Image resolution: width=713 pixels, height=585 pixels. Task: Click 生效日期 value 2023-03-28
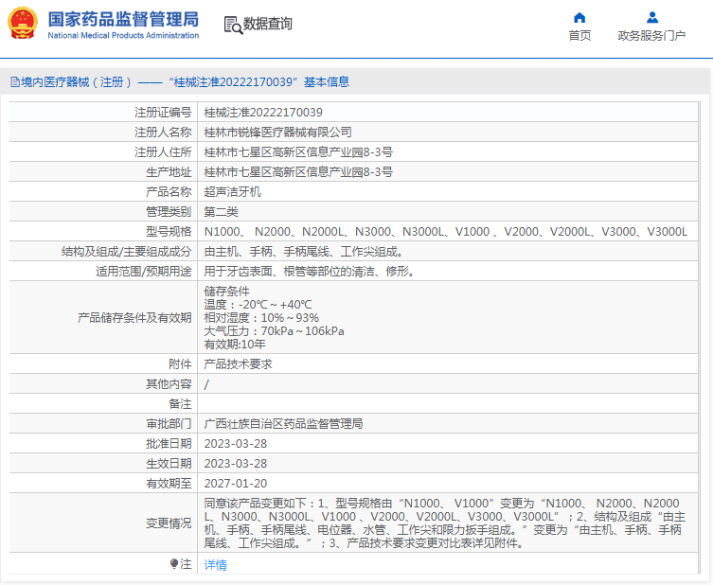(236, 464)
